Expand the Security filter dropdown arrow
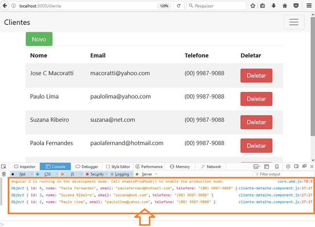The height and width of the screenshot is (227, 315). tap(106, 174)
